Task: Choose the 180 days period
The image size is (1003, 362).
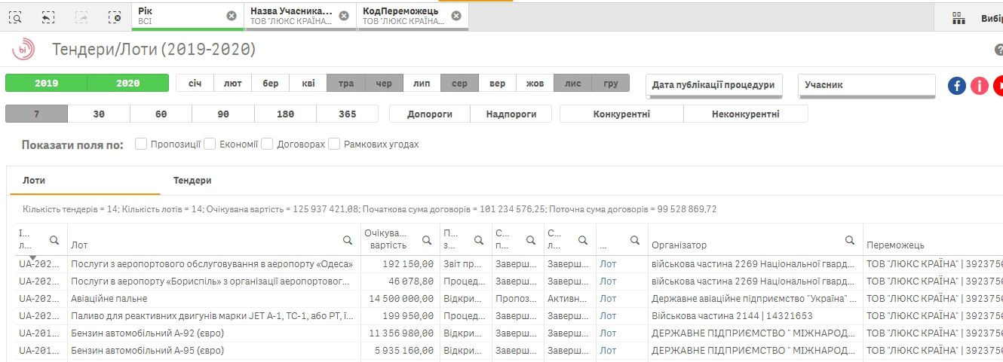Action: pos(285,114)
